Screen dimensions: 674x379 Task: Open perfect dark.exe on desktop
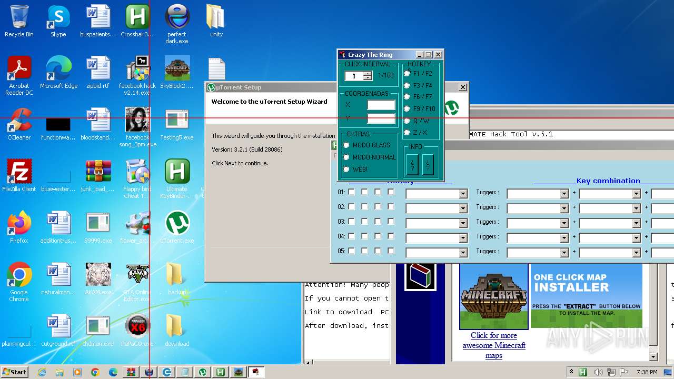click(177, 25)
